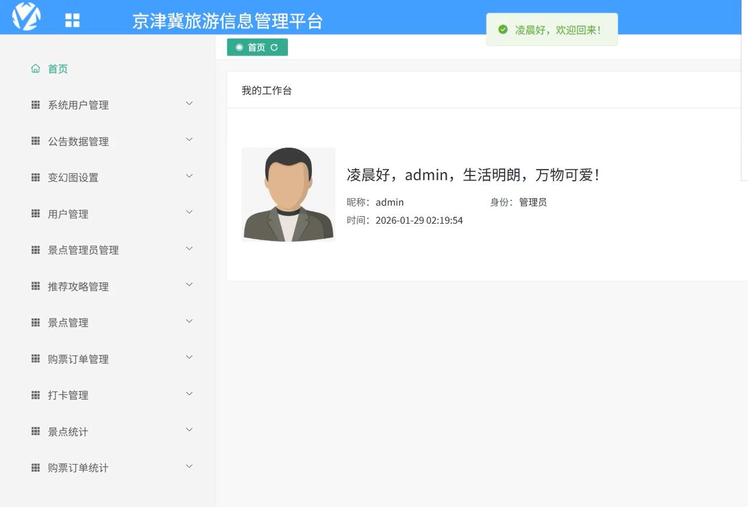Select the green 首页 page tab
The height and width of the screenshot is (507, 748).
[x=257, y=48]
